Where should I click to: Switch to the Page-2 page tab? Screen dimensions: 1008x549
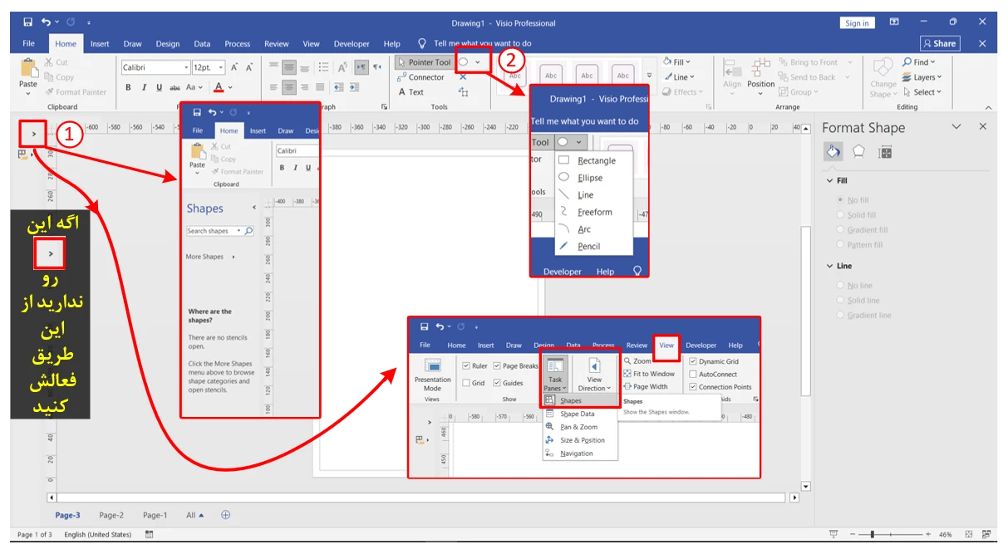111,515
